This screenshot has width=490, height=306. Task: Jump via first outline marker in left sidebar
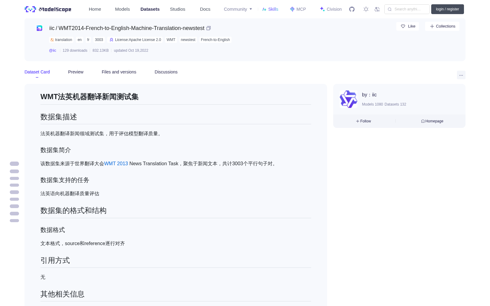14,164
